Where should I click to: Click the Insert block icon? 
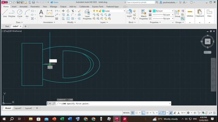coord(129,13)
